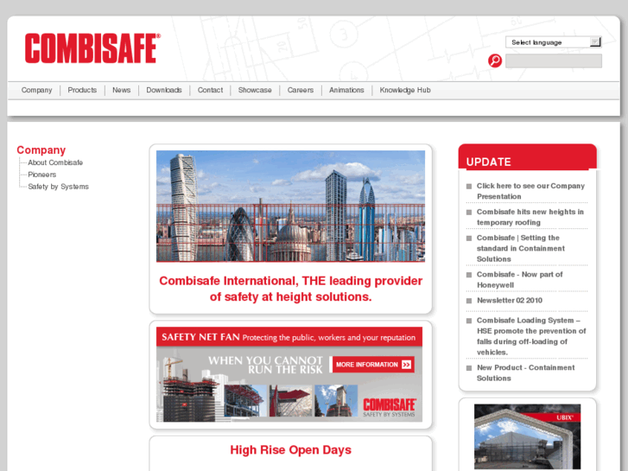Open the Select language dropdown
The height and width of the screenshot is (471, 628).
click(x=553, y=42)
